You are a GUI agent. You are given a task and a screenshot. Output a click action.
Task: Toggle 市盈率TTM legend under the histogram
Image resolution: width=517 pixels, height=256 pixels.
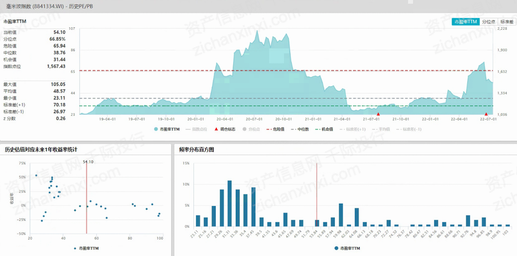tap(348, 248)
